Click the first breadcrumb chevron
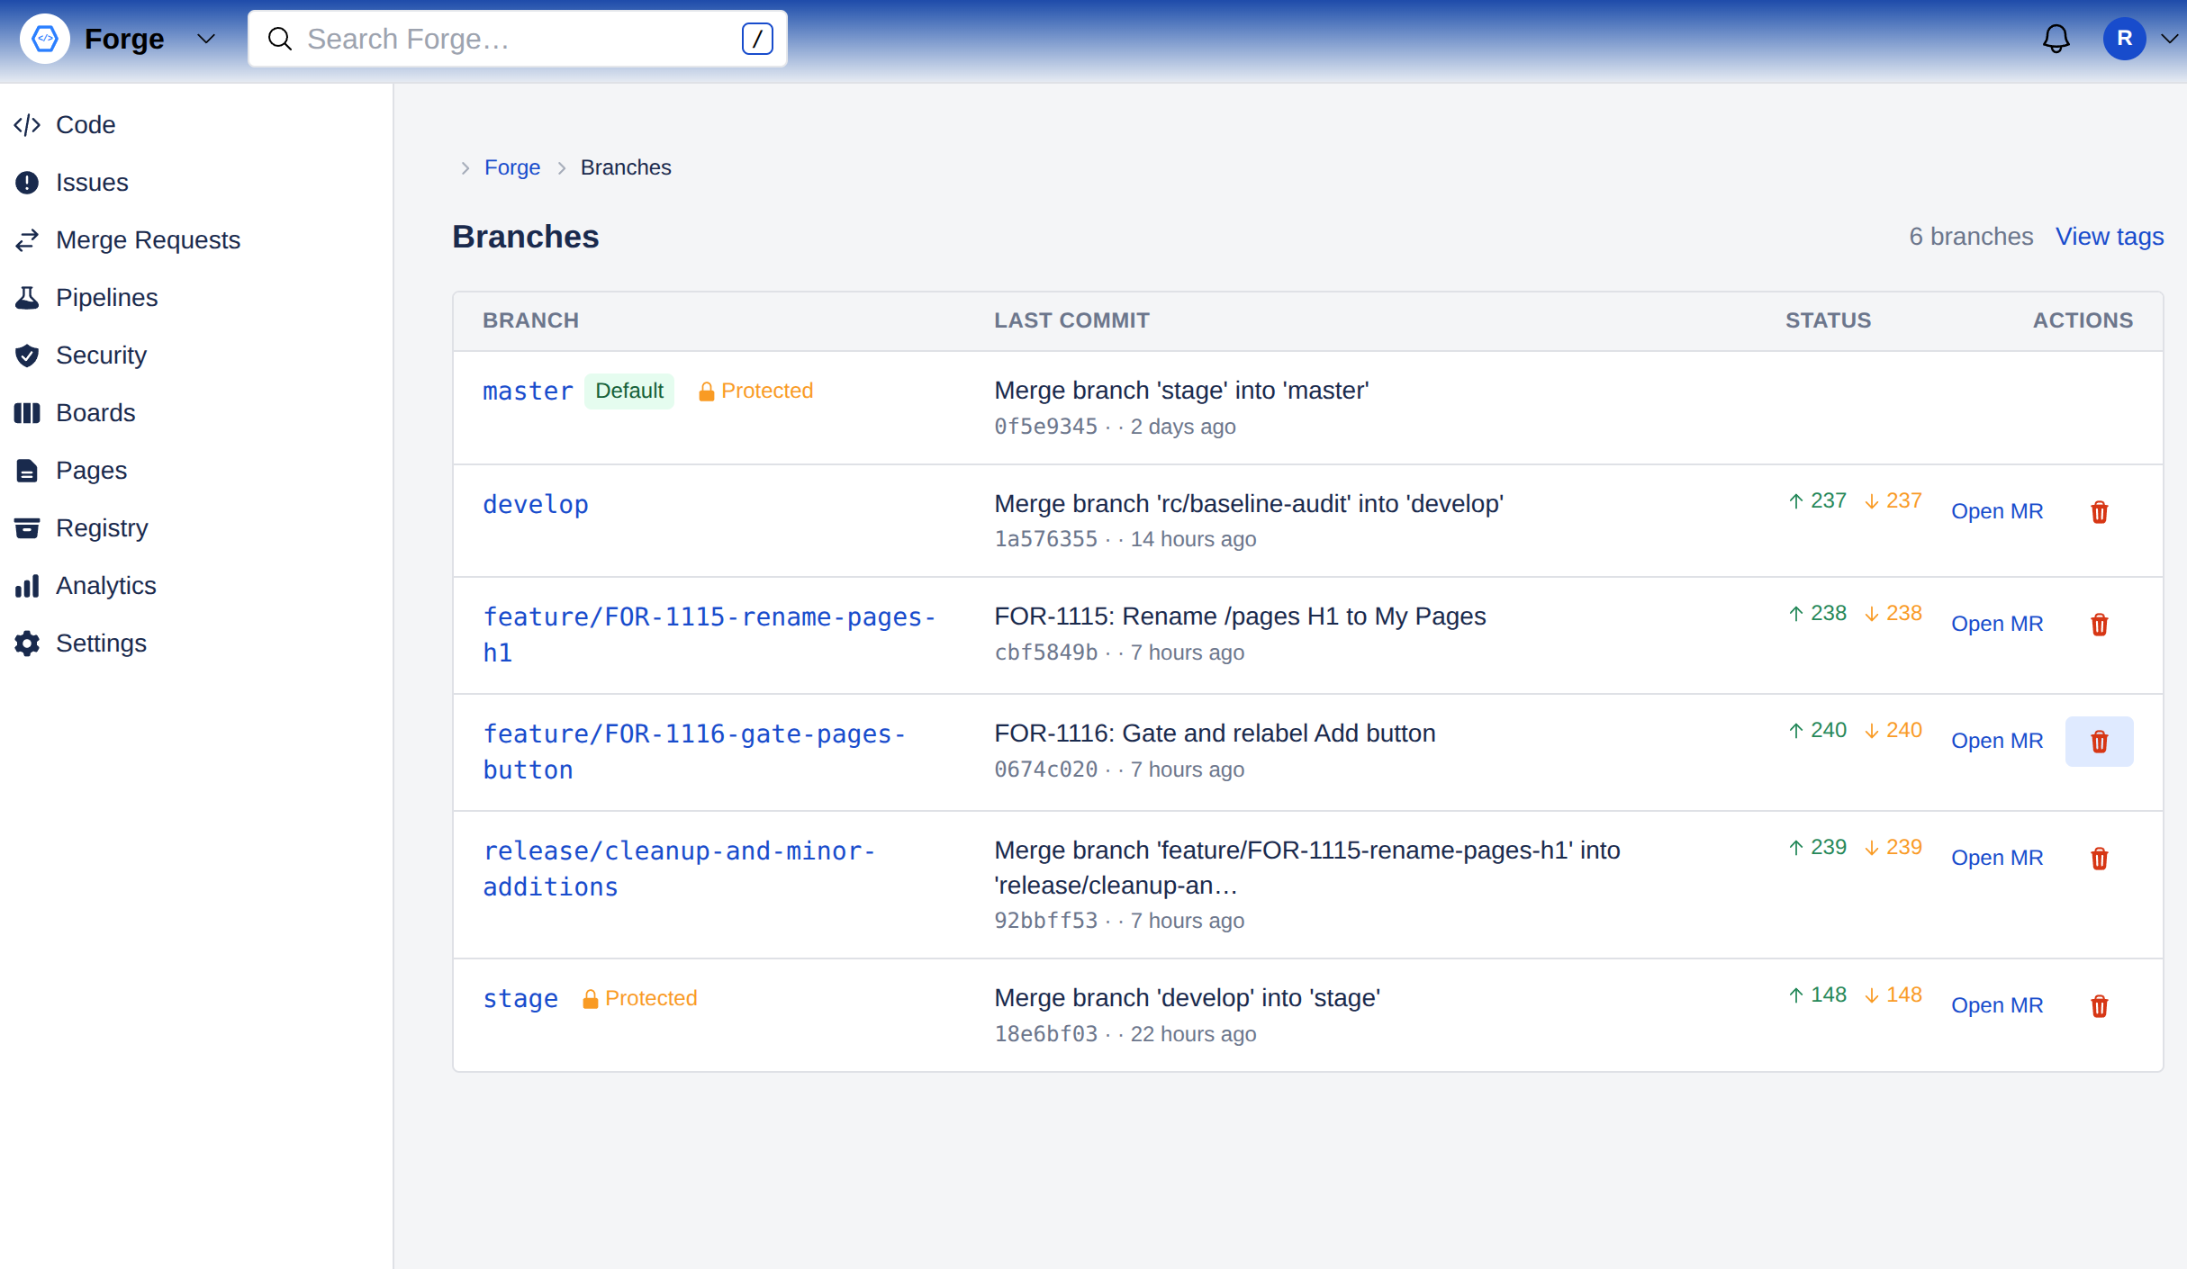This screenshot has height=1269, width=2187. (x=465, y=168)
